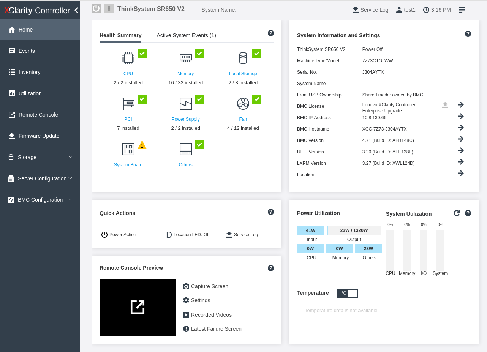Switch to the Health Summary tab
The image size is (487, 352).
(120, 35)
